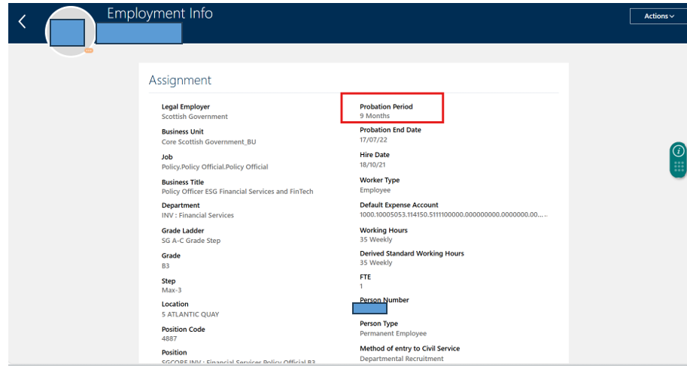The height and width of the screenshot is (370, 687).
Task: Click the Employment Info page title
Action: point(160,13)
